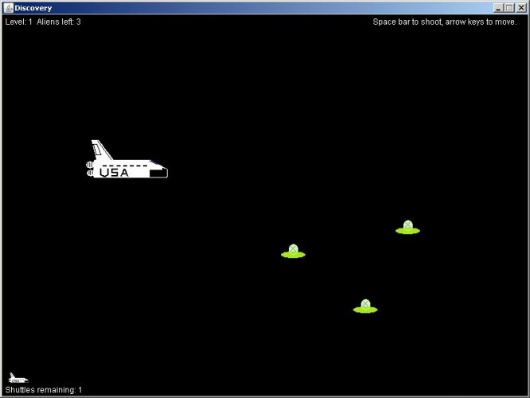Click the small remaining-shuttle life icon

tap(18, 378)
